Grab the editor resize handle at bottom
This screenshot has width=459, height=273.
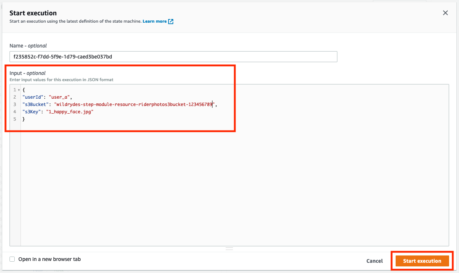coord(229,249)
